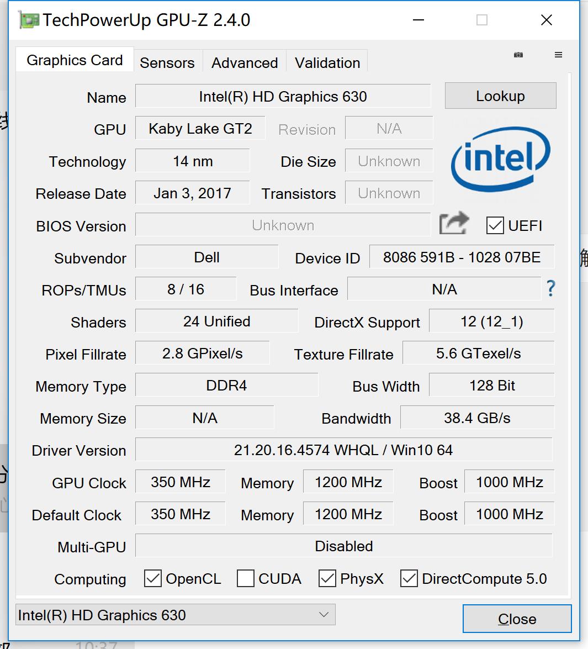The height and width of the screenshot is (649, 588).
Task: Click the camera screenshot icon
Action: pyautogui.click(x=518, y=55)
